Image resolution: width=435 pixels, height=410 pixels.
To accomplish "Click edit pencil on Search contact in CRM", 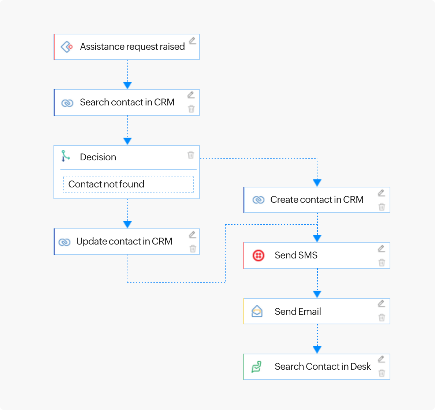I will [x=191, y=95].
